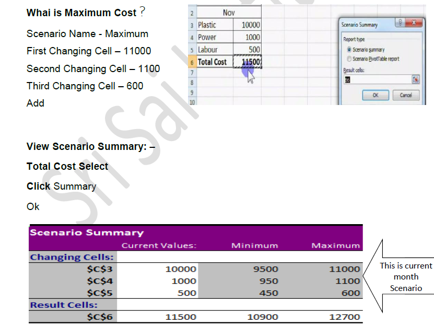This screenshot has width=434, height=326.
Task: Select the Nov header cell
Action: pos(228,13)
